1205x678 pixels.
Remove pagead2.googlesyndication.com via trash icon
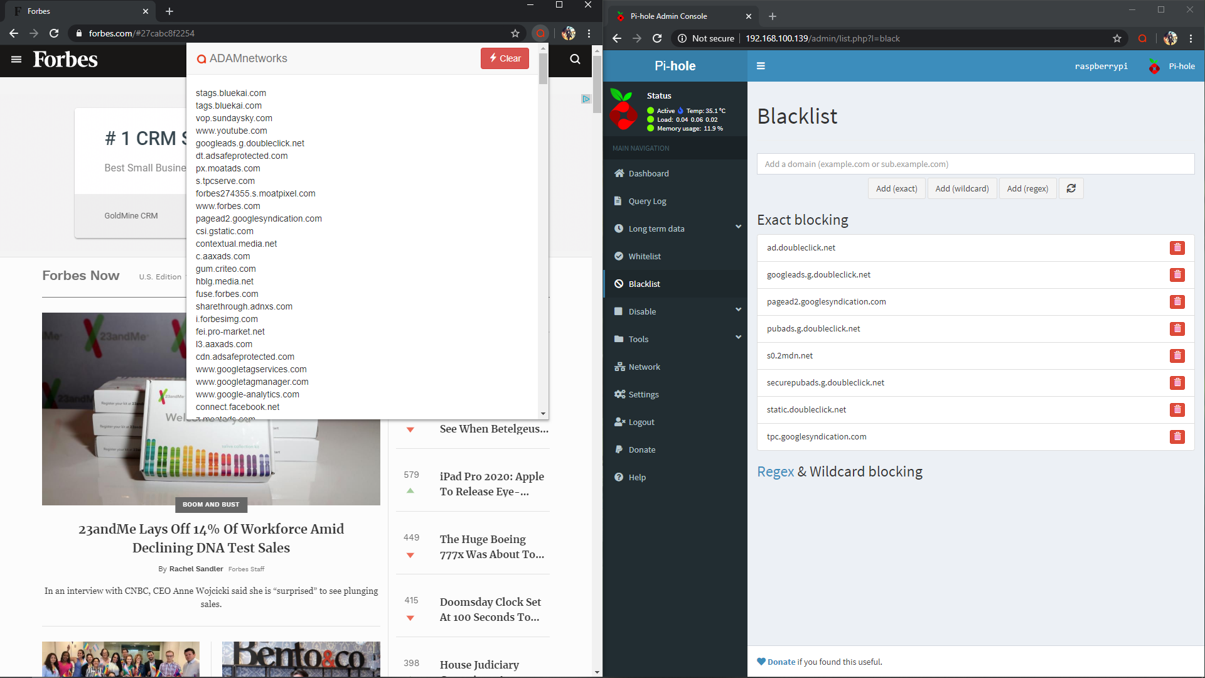point(1177,302)
